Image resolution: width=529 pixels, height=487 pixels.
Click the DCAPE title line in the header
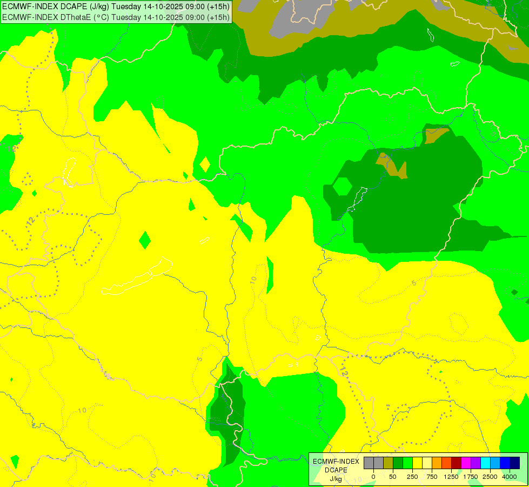tap(116, 6)
